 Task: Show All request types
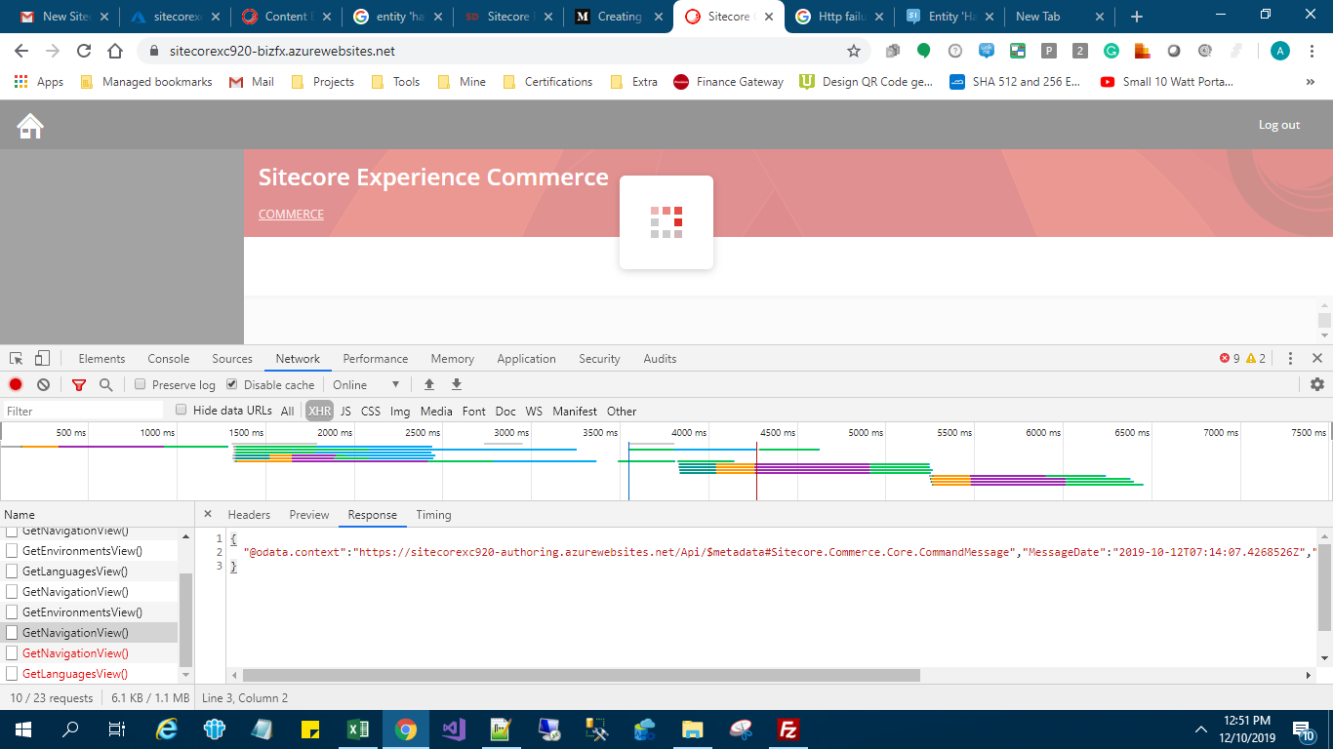[287, 411]
